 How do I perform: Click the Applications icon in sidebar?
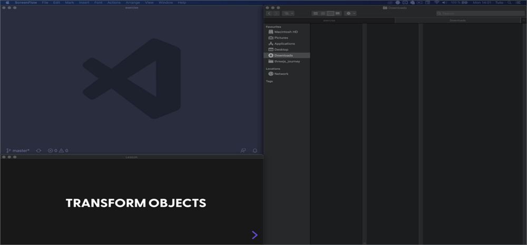271,44
